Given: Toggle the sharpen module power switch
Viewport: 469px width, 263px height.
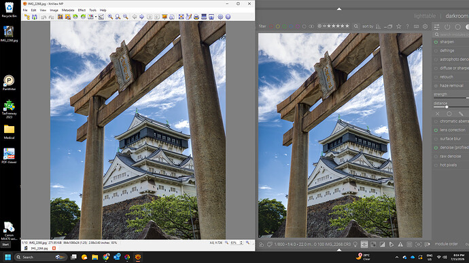Looking at the screenshot, I should click(436, 42).
